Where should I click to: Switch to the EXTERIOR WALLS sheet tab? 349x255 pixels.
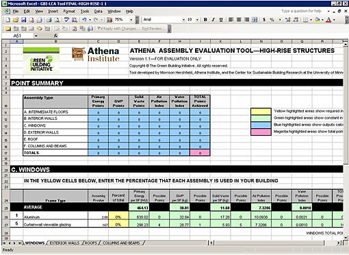point(64,243)
